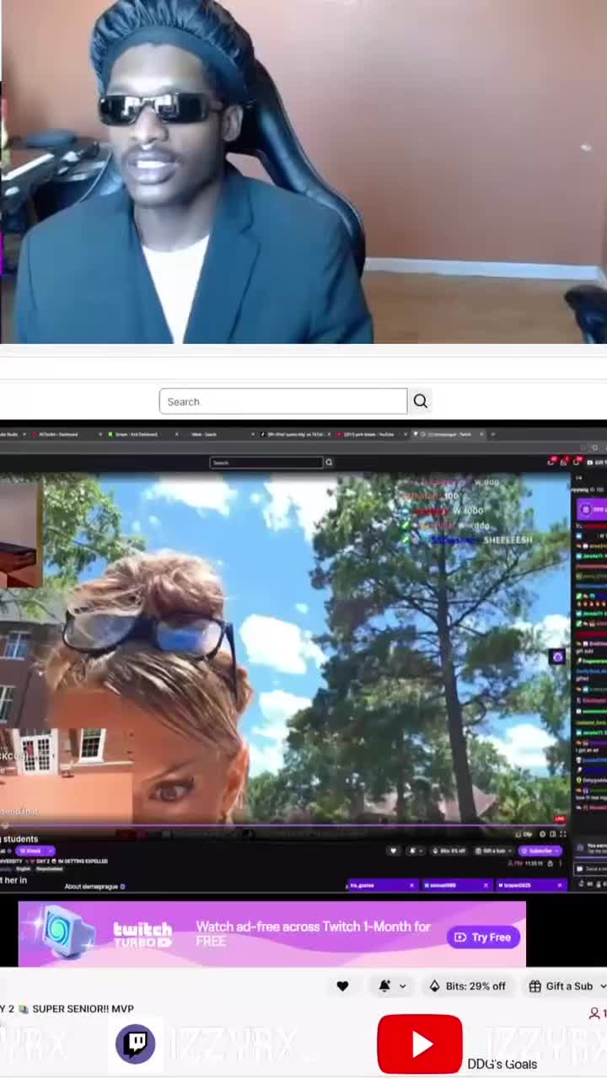Open small bell dropdown under embedded player
This screenshot has width=607, height=1079.
415,851
